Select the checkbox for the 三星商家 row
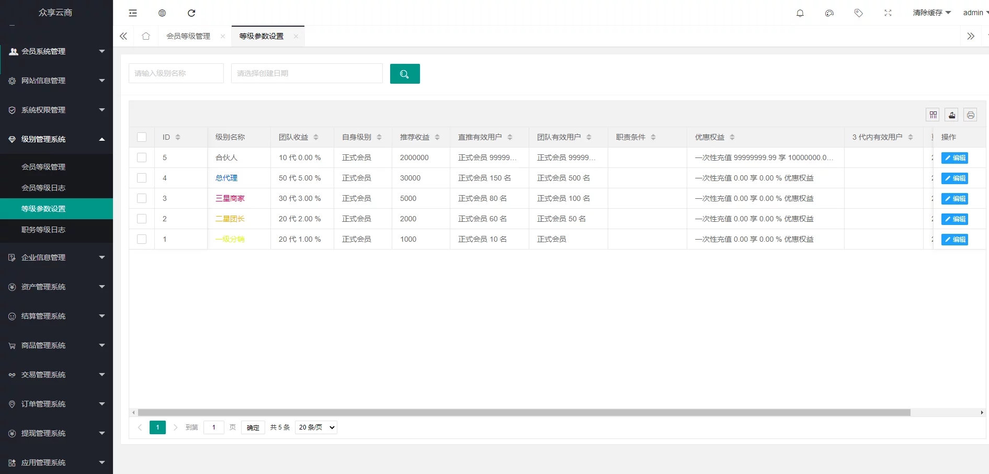Screen dimensions: 989x474 click(x=142, y=198)
